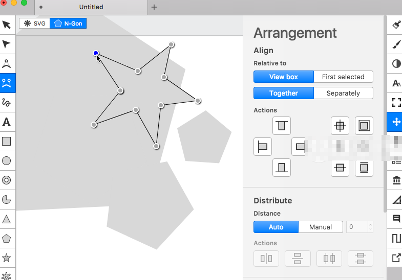Open a new tab with plus button
Image resolution: width=402 pixels, height=280 pixels.
click(x=154, y=7)
